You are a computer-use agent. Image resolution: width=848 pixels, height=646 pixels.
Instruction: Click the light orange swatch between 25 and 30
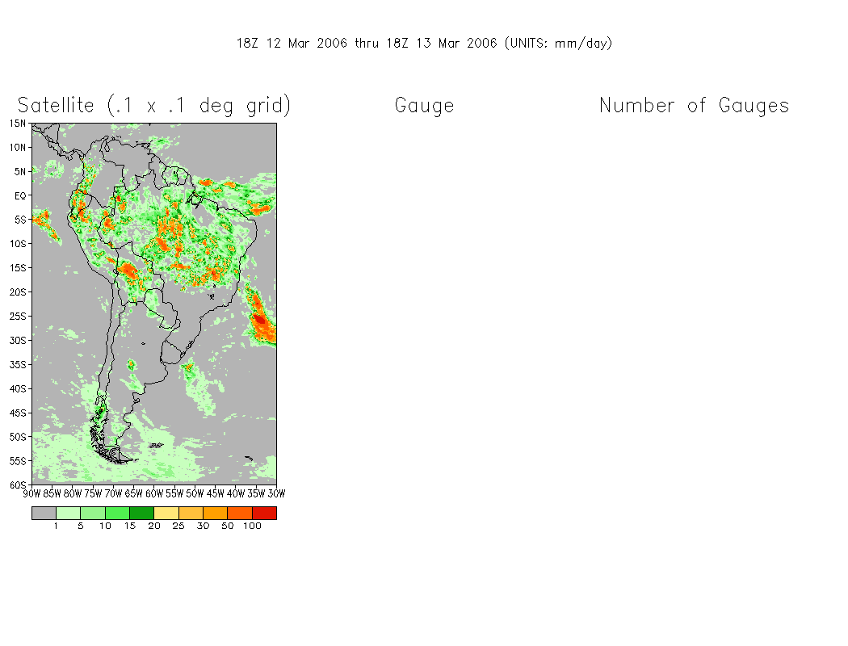pos(191,513)
